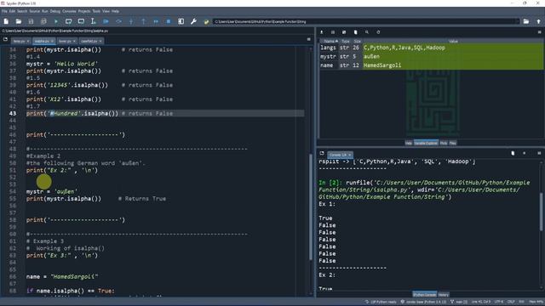545x306 pixels.
Task: Step into function debug icon
Action: (131, 21)
